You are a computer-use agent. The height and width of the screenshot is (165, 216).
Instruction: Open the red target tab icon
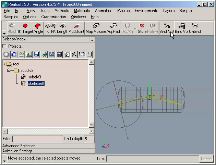(x=59, y=54)
